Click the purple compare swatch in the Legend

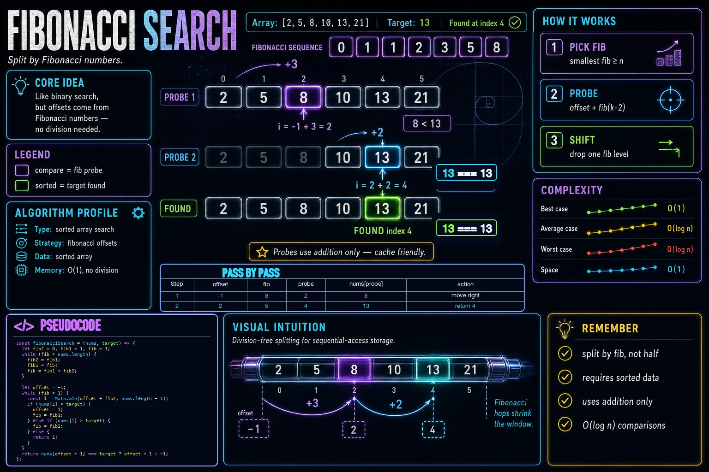tap(22, 170)
